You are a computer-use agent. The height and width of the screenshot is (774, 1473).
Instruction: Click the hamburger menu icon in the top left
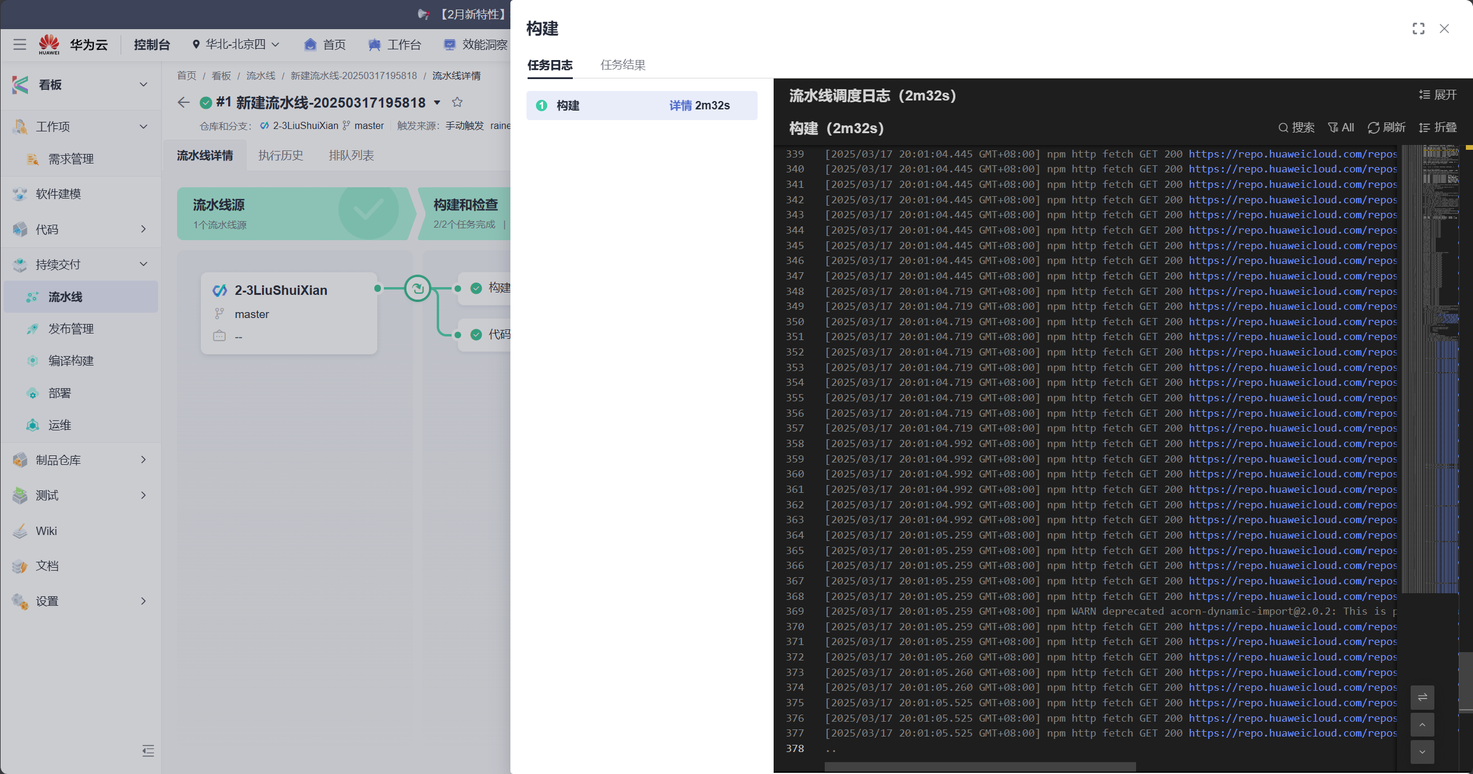tap(20, 45)
